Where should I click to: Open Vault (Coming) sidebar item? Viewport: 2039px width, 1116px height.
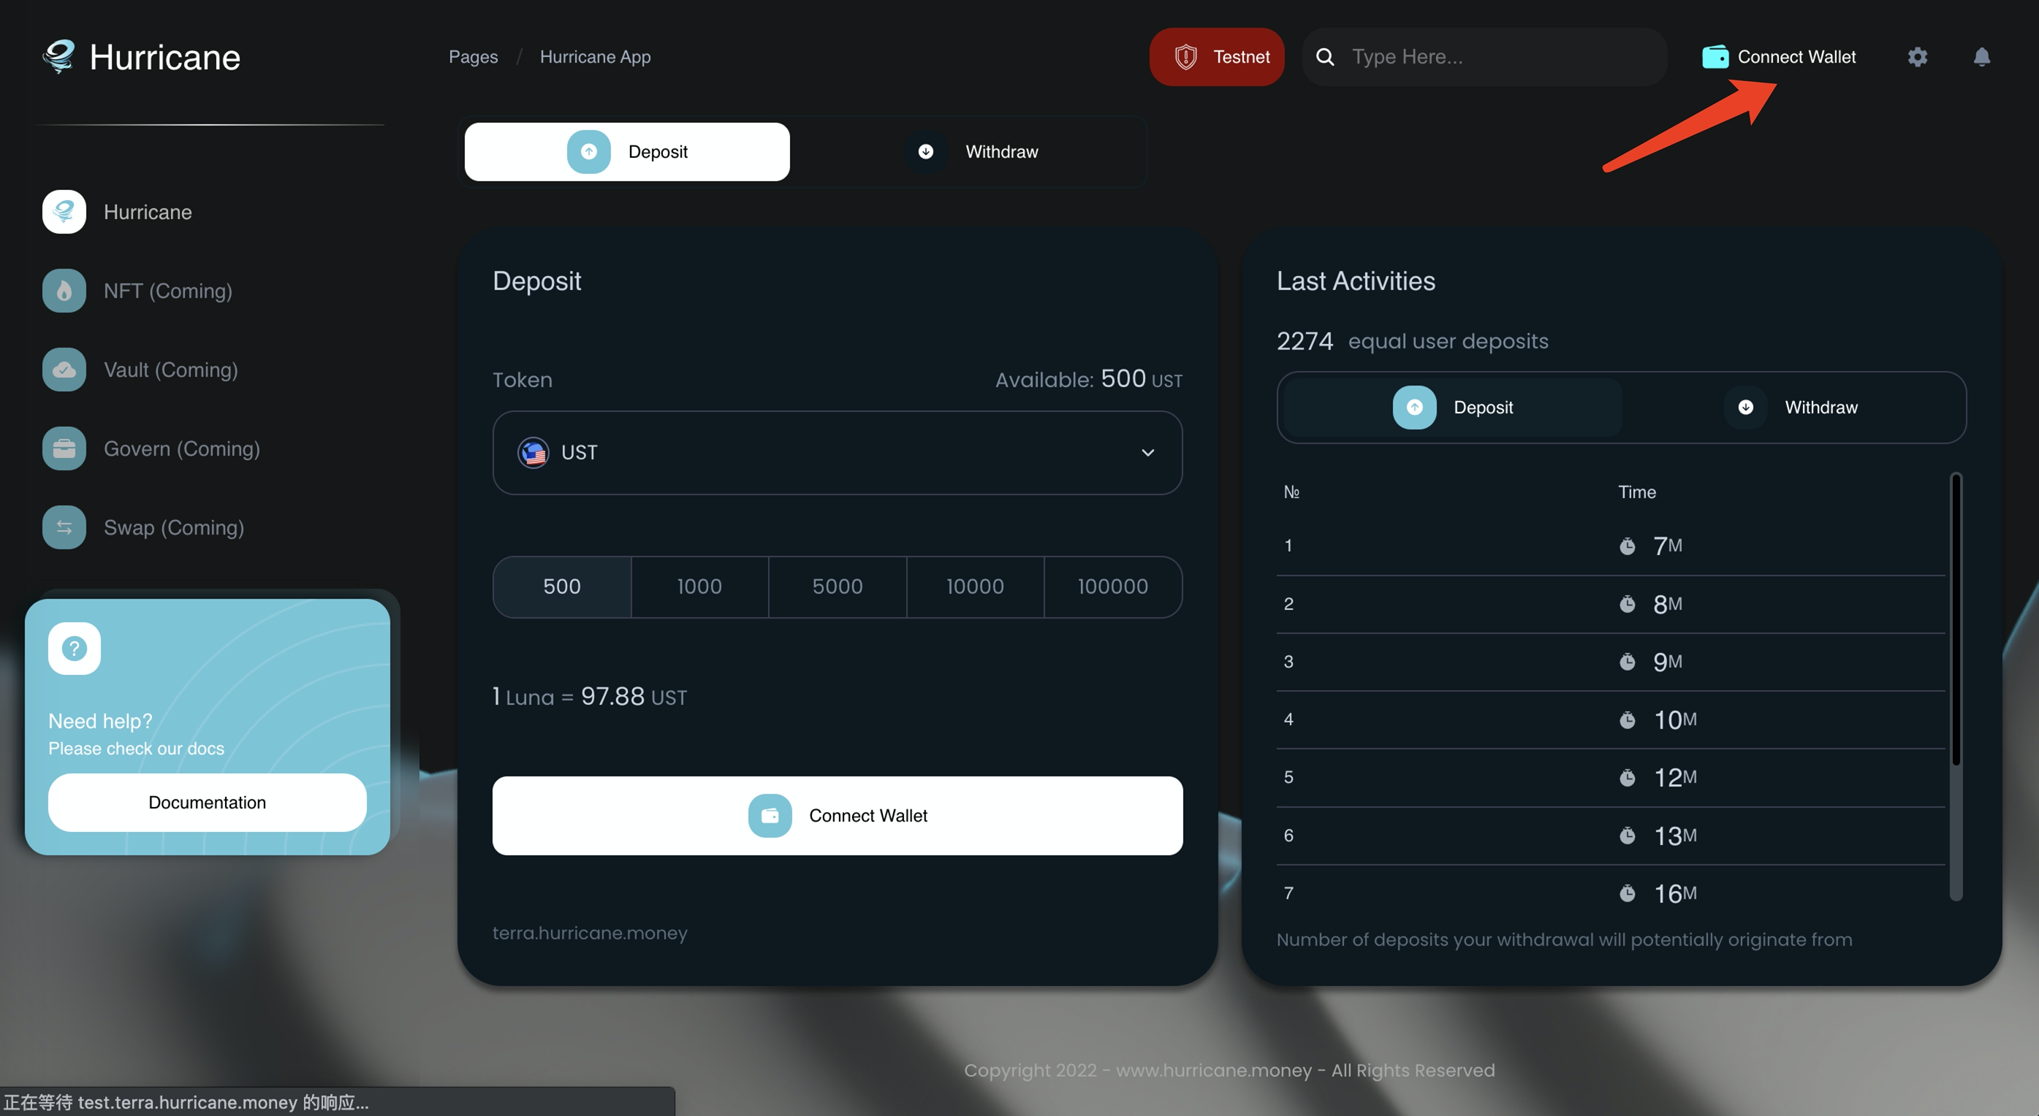click(170, 370)
